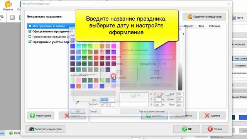Screen dimensions: 247x139
Task: Click Add to custom colors set
Action: (152, 112)
